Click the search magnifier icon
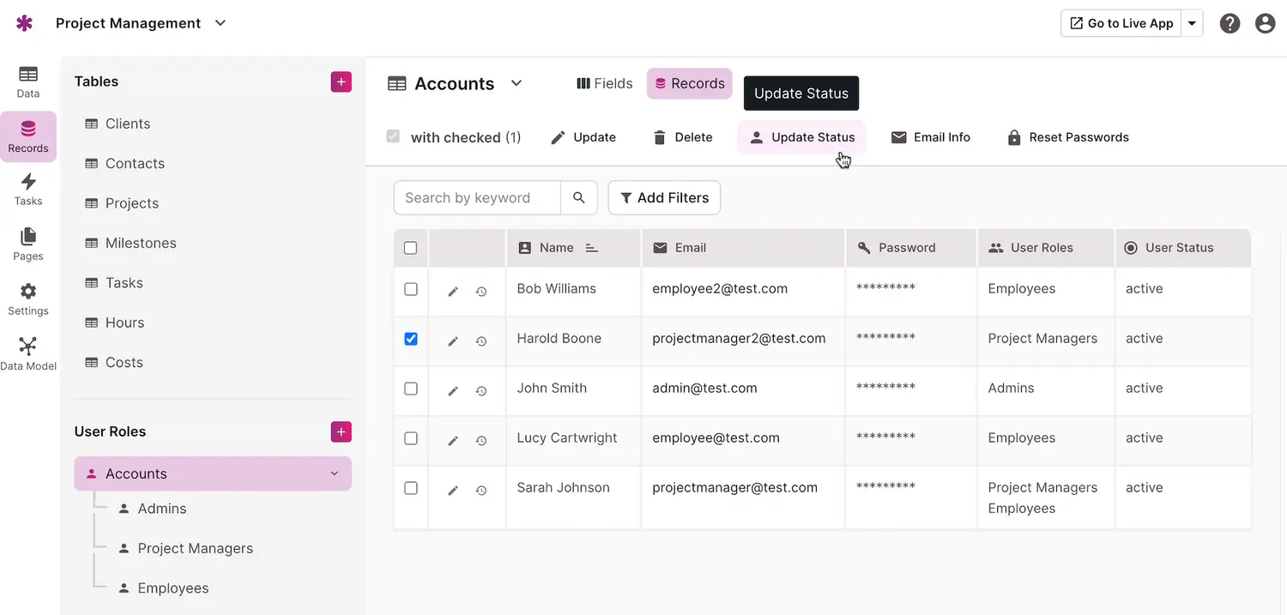 point(579,198)
